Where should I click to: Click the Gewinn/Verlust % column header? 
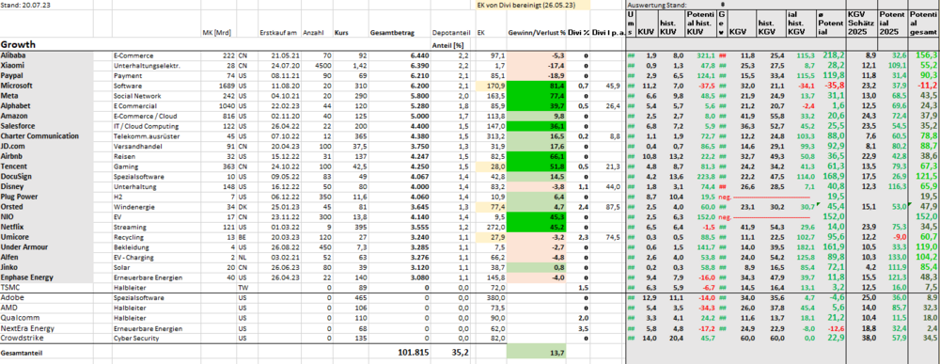pos(537,32)
